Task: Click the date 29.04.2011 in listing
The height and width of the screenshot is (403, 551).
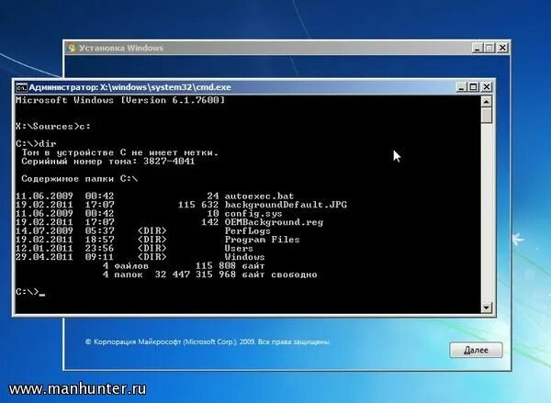Action: 44,257
